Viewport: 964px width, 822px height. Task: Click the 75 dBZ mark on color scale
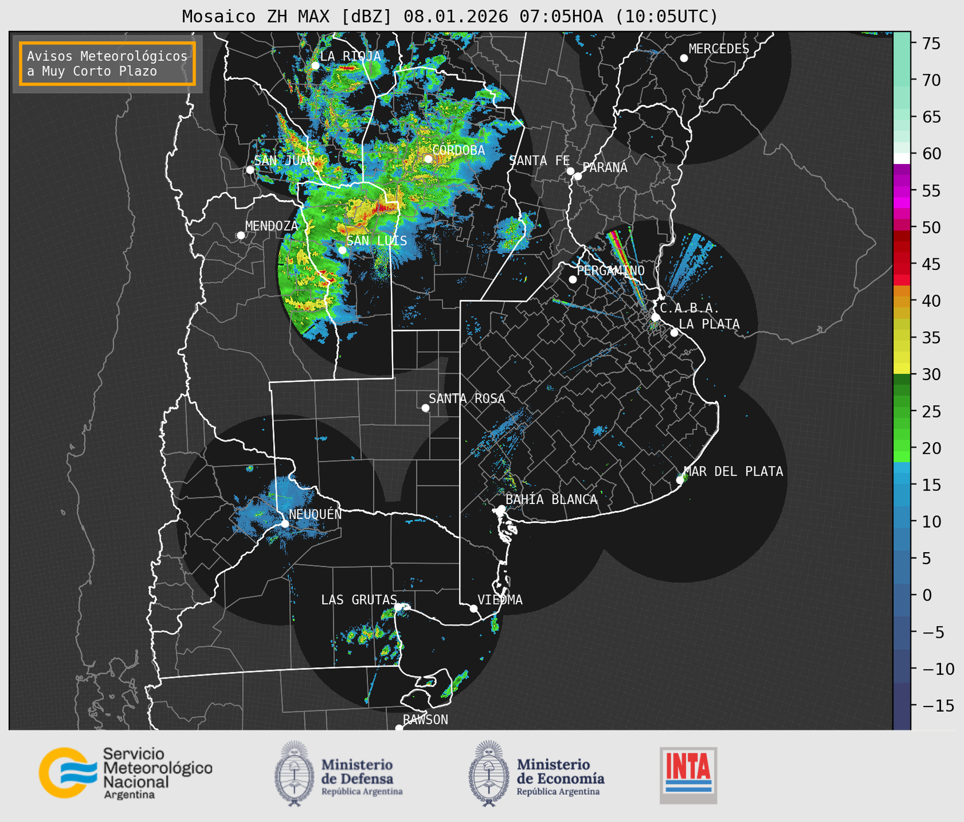pyautogui.click(x=933, y=43)
